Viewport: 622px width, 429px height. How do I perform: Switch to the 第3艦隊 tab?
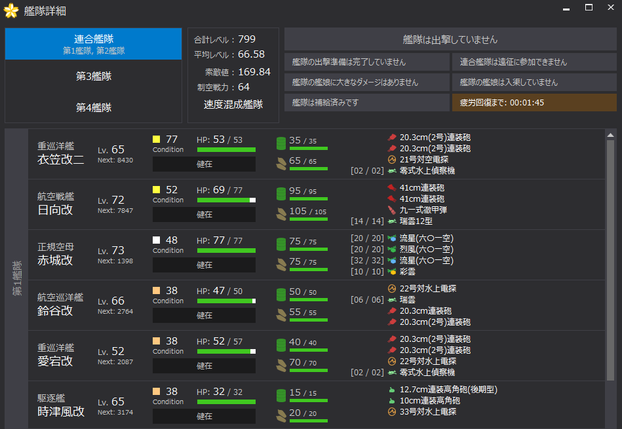click(93, 76)
